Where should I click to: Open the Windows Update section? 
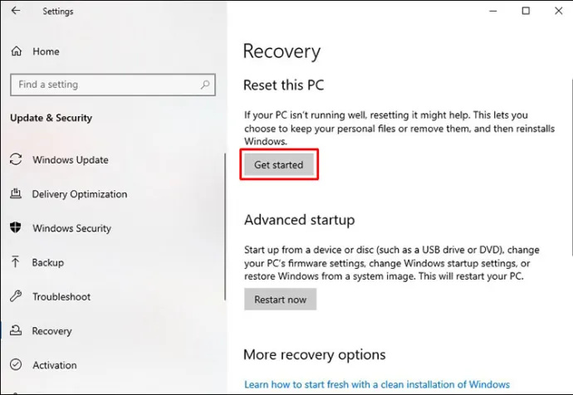click(70, 160)
